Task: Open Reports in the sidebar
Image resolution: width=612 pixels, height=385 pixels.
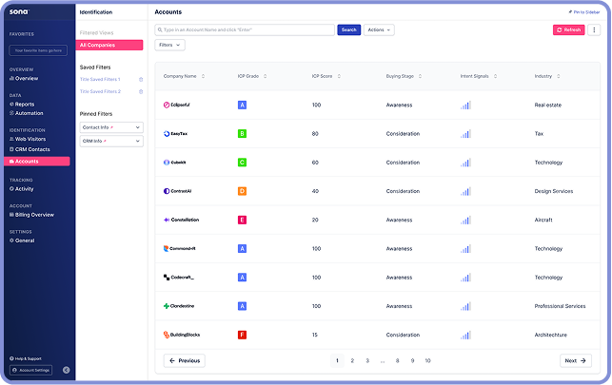Action: [x=22, y=104]
